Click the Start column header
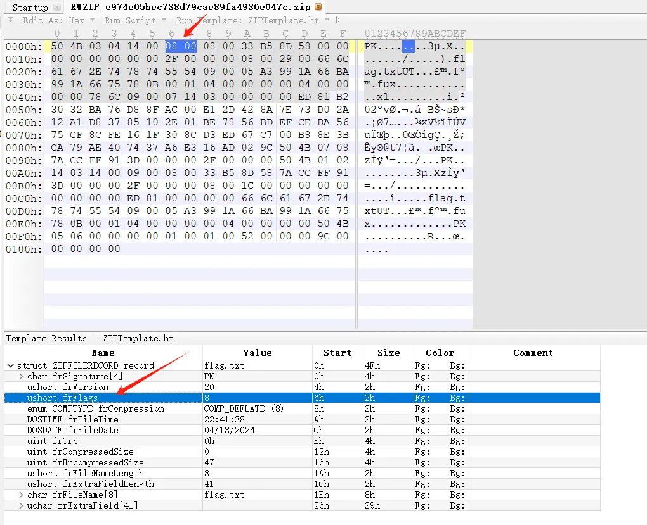Screen dimensions: 647x525 point(337,353)
